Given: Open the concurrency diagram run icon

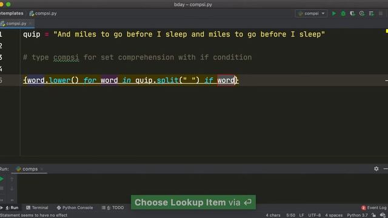Looking at the screenshot, I should [x=371, y=13].
